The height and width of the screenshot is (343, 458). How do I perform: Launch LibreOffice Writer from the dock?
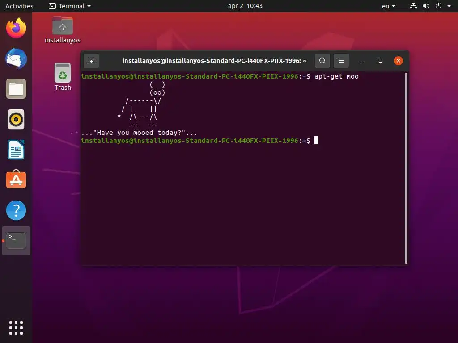point(16,150)
